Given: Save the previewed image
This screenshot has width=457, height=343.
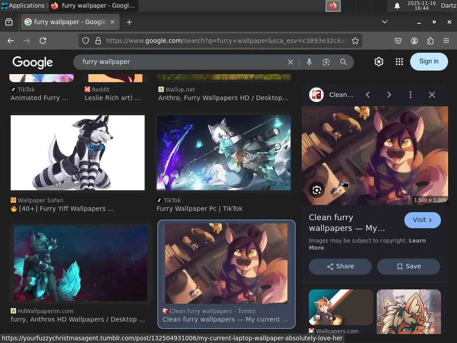Looking at the screenshot, I should (x=409, y=266).
